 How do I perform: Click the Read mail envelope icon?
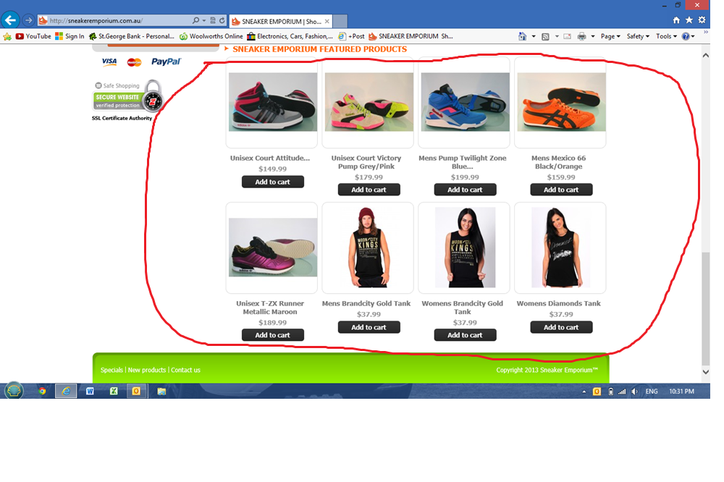(568, 36)
